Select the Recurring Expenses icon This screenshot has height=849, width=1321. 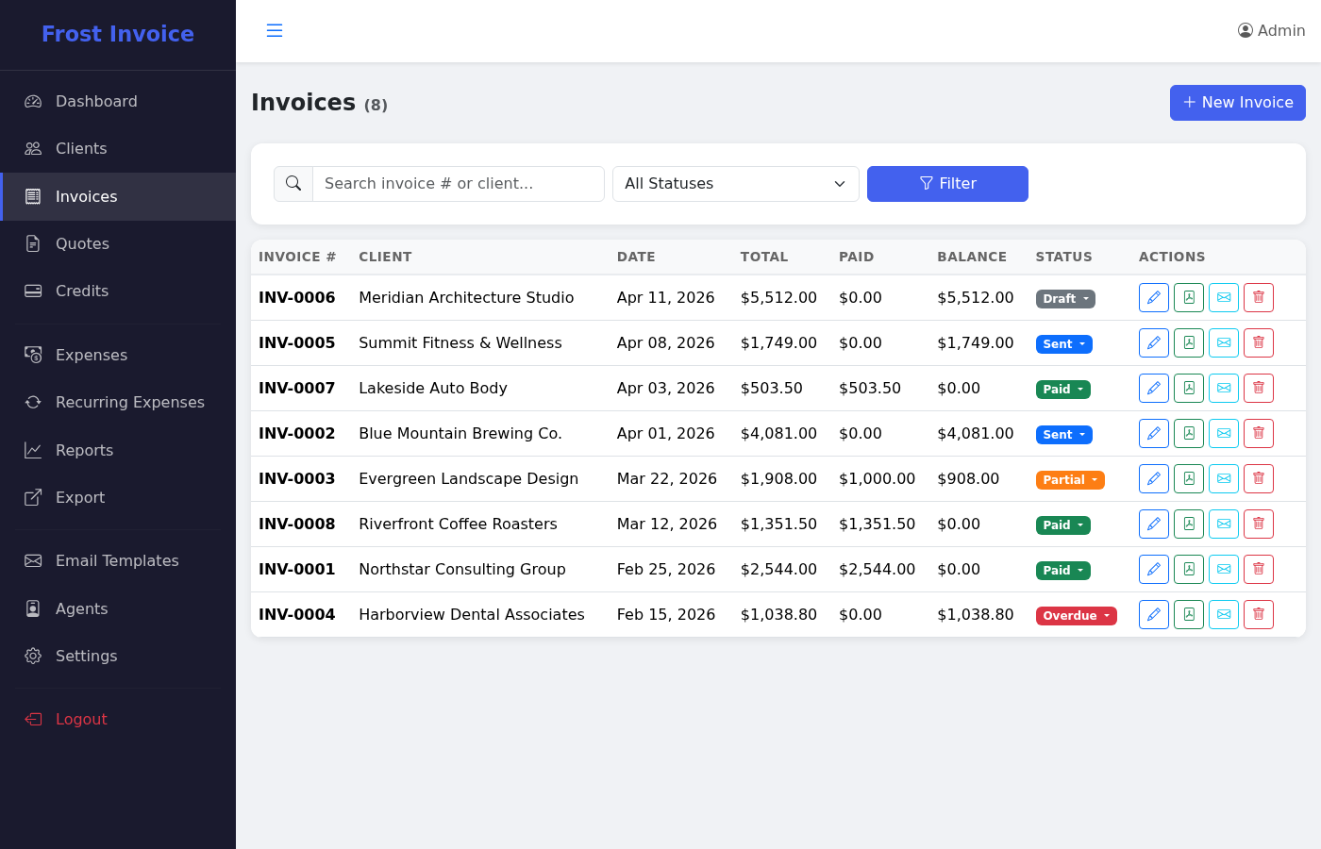coord(32,402)
